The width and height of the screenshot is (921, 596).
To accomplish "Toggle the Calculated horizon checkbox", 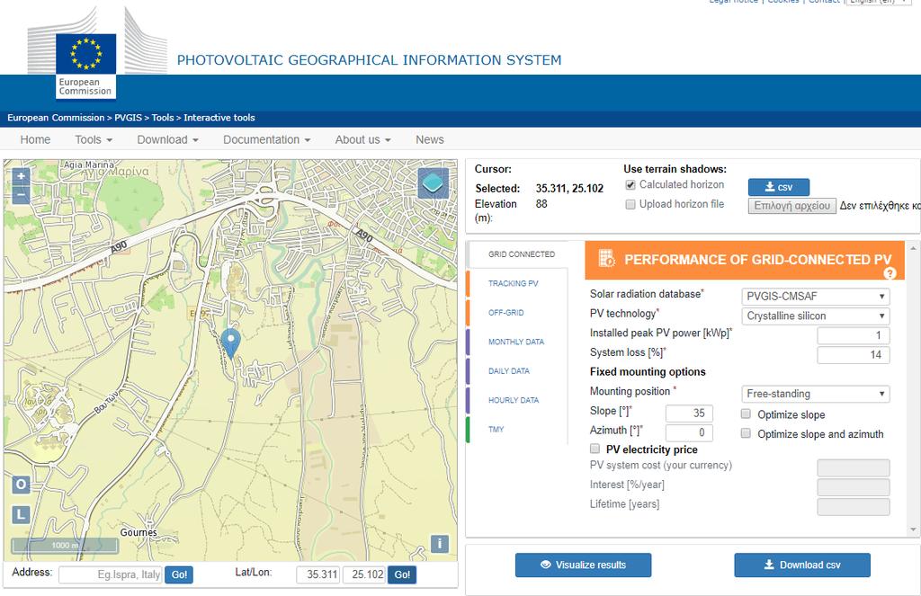I will click(x=630, y=185).
